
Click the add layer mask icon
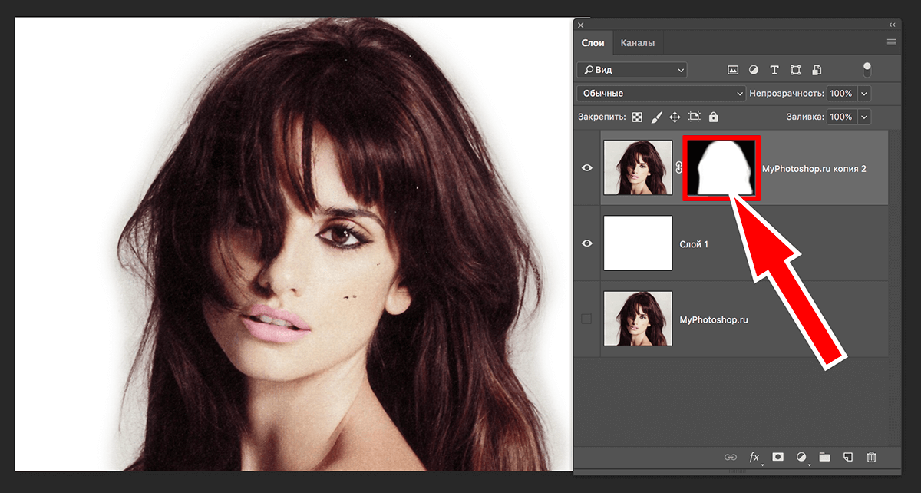pos(777,457)
